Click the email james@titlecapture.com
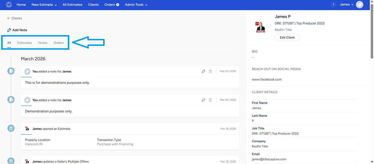Viewport: 374px width, 164px height. pyautogui.click(x=269, y=159)
